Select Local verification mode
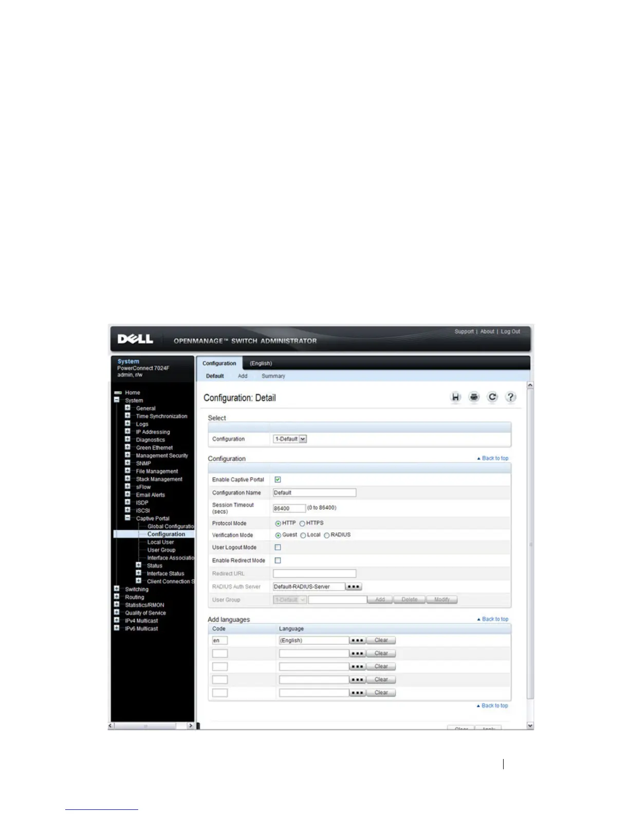This screenshot has height=814, width=629. (303, 535)
